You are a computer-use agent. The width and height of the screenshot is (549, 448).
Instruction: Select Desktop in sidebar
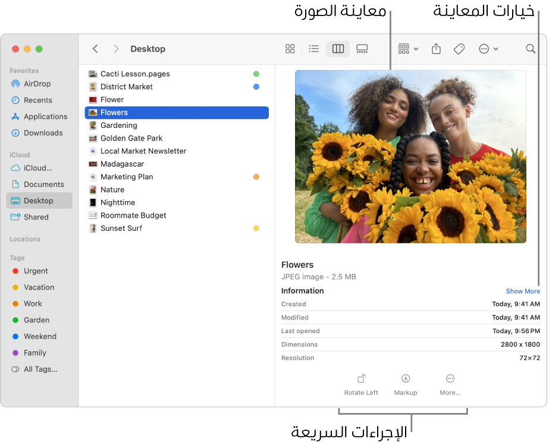pyautogui.click(x=39, y=200)
